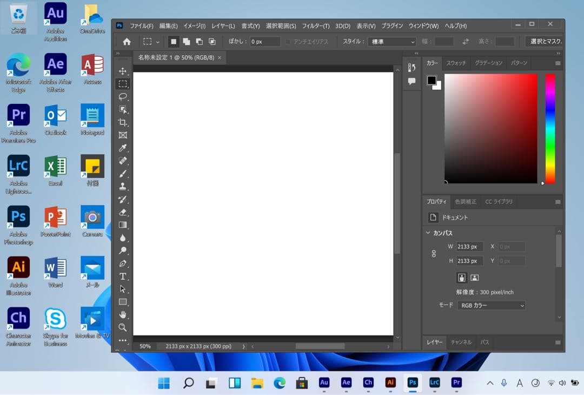The width and height of the screenshot is (584, 395).
Task: Enable the Add to selection mode
Action: point(186,42)
